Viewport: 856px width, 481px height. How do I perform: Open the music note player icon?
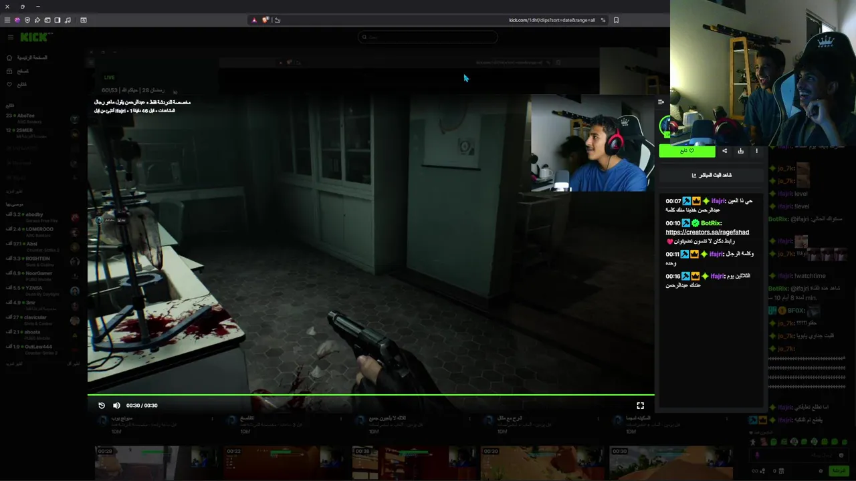click(x=68, y=20)
